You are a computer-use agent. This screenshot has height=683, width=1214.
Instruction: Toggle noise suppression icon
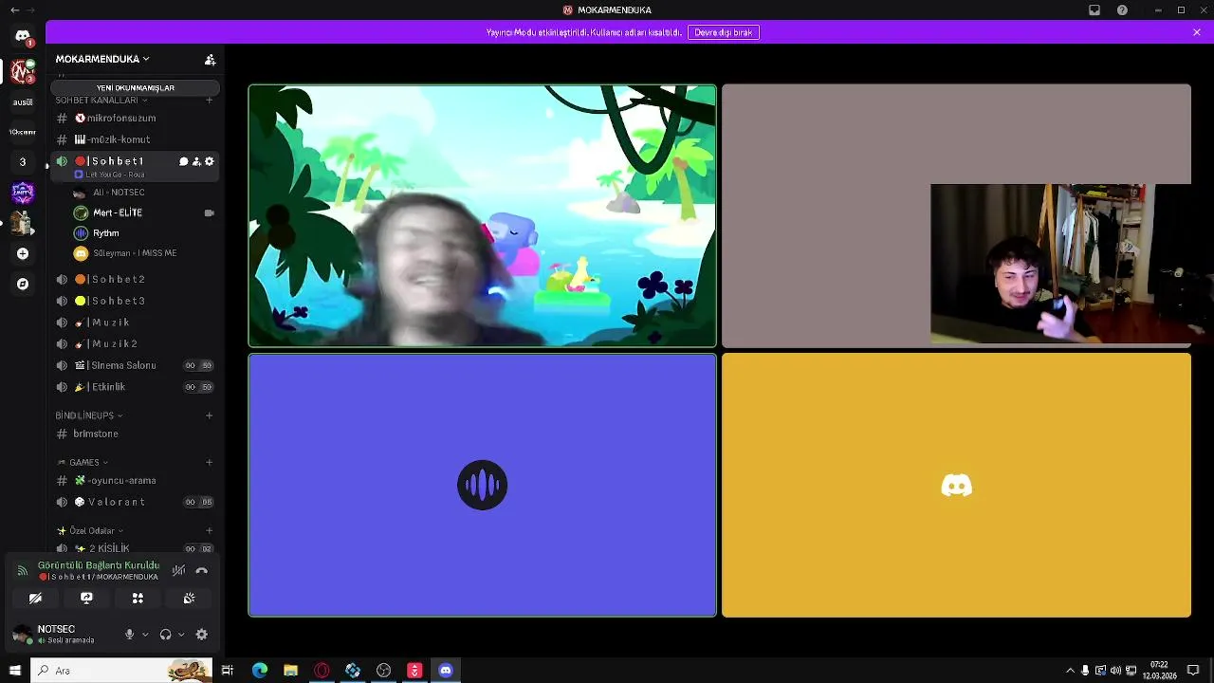click(178, 570)
